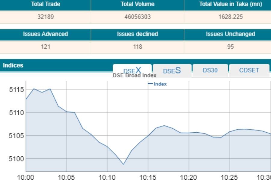Select the DSES index tab
This screenshot has width=271, height=180.
pyautogui.click(x=171, y=70)
